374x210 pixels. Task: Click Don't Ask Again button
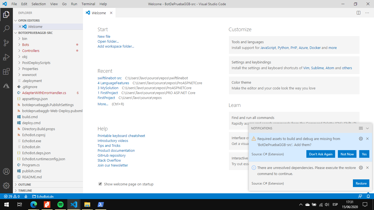pos(321,154)
